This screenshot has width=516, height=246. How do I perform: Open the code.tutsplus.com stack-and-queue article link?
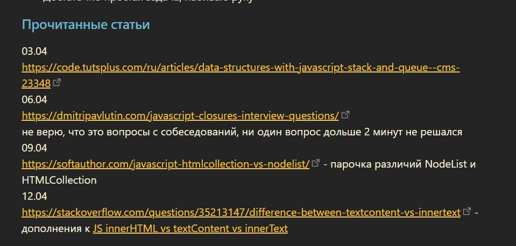point(241,68)
